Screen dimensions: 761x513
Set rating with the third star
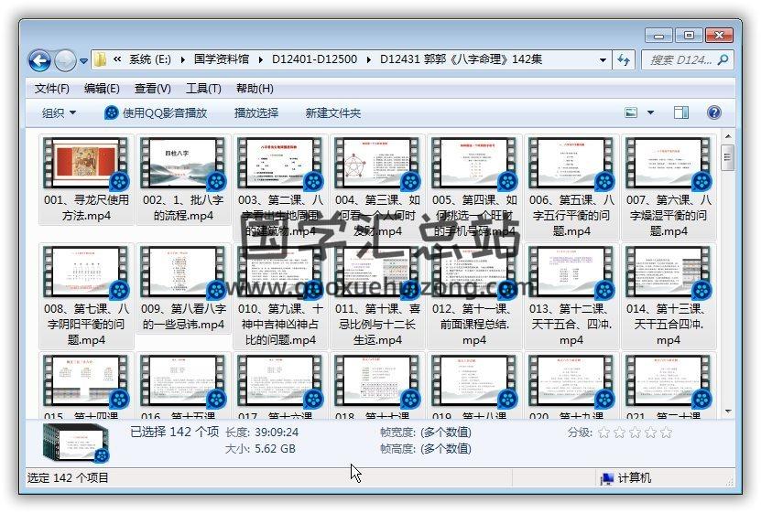[635, 433]
